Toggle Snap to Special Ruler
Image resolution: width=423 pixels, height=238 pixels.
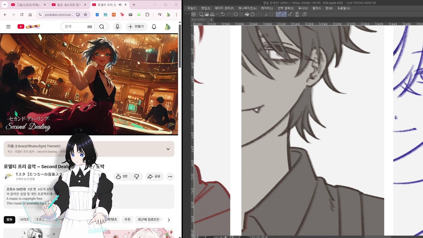pos(284,14)
